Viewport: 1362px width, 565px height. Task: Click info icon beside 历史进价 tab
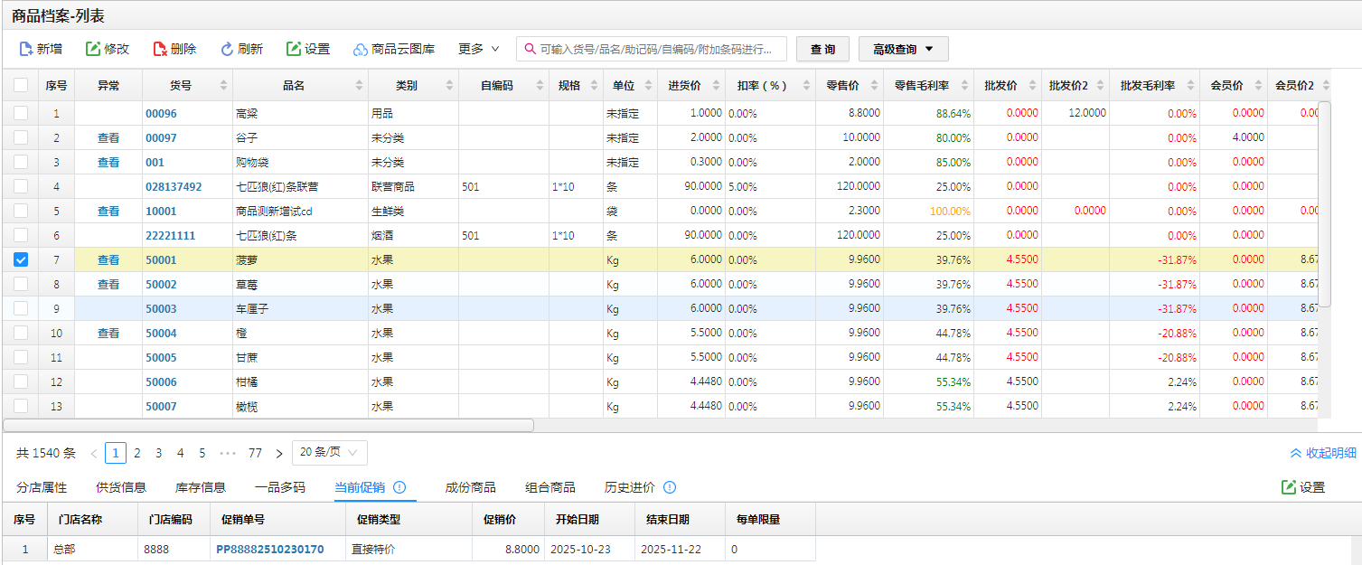[x=670, y=487]
